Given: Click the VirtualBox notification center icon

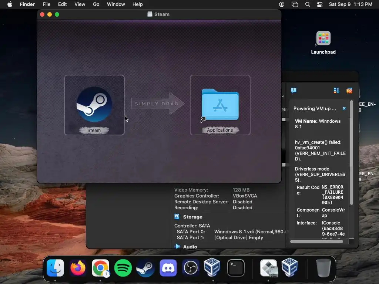Looking at the screenshot, I should (294, 90).
